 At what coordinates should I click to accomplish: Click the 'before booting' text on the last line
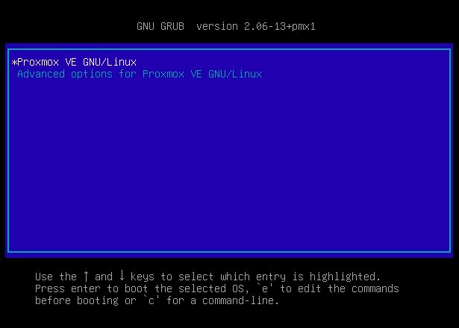point(77,300)
